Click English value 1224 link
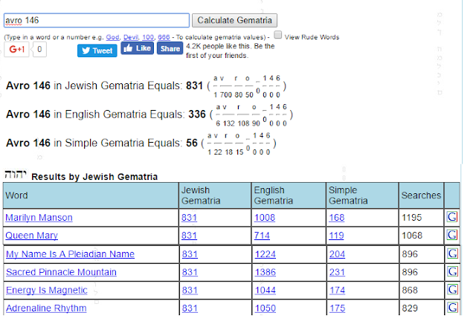This screenshot has height=330, width=476. 266,254
